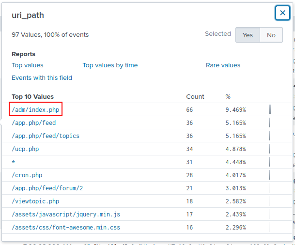Screen dimensions: 295x245
Task: Select /assets/javascript/jquery.min.js value
Action: (66, 214)
